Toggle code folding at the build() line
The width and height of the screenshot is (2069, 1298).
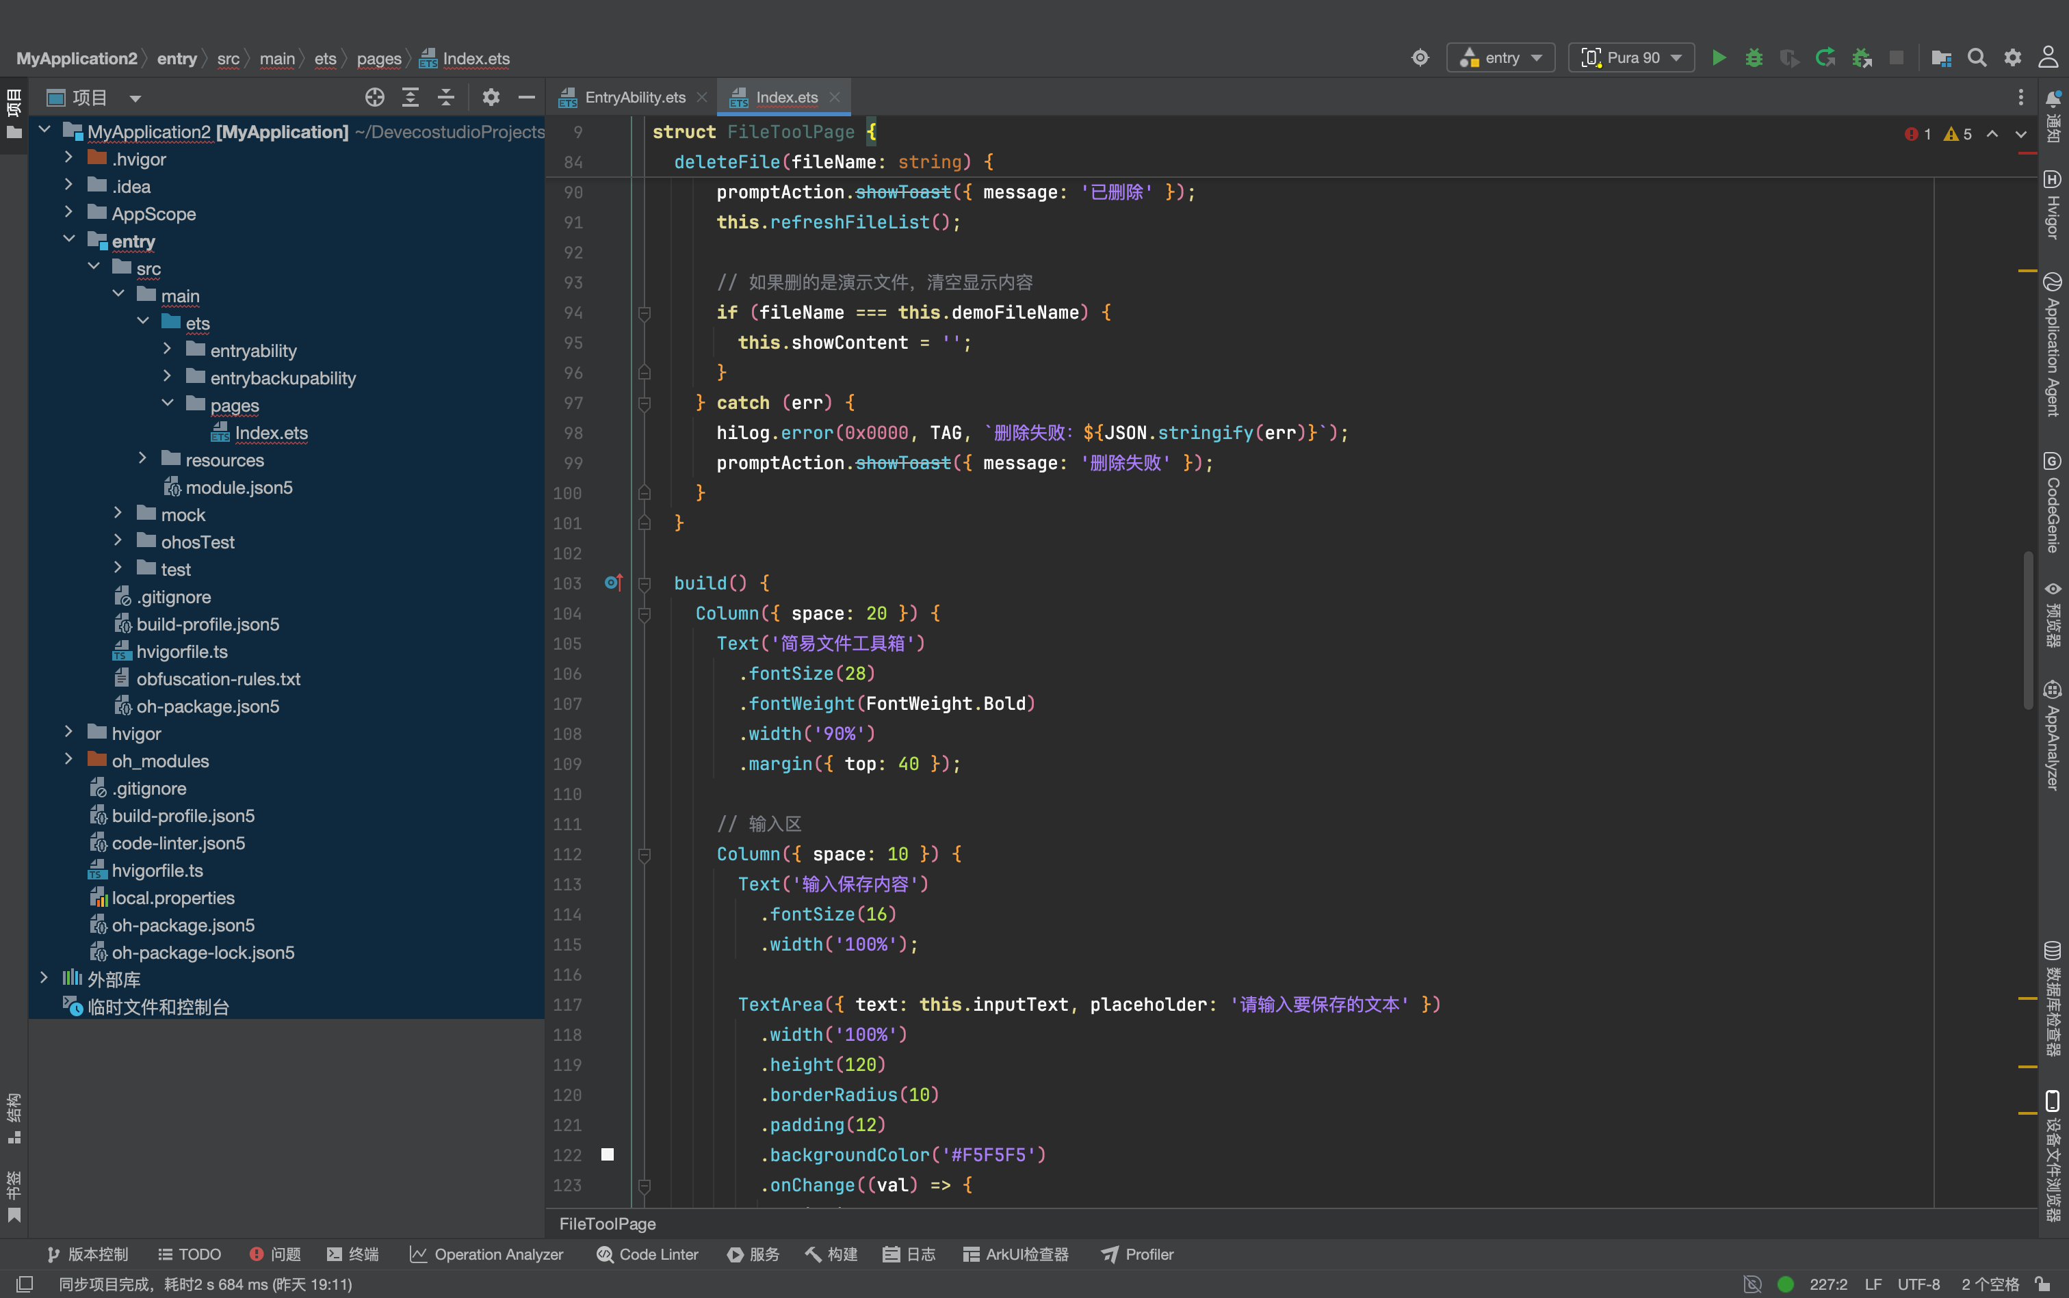pyautogui.click(x=644, y=584)
